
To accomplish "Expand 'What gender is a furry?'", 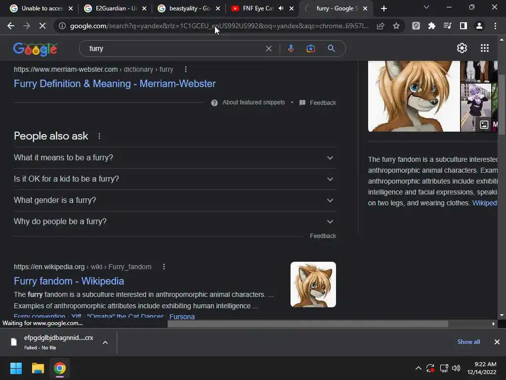I will coord(175,200).
